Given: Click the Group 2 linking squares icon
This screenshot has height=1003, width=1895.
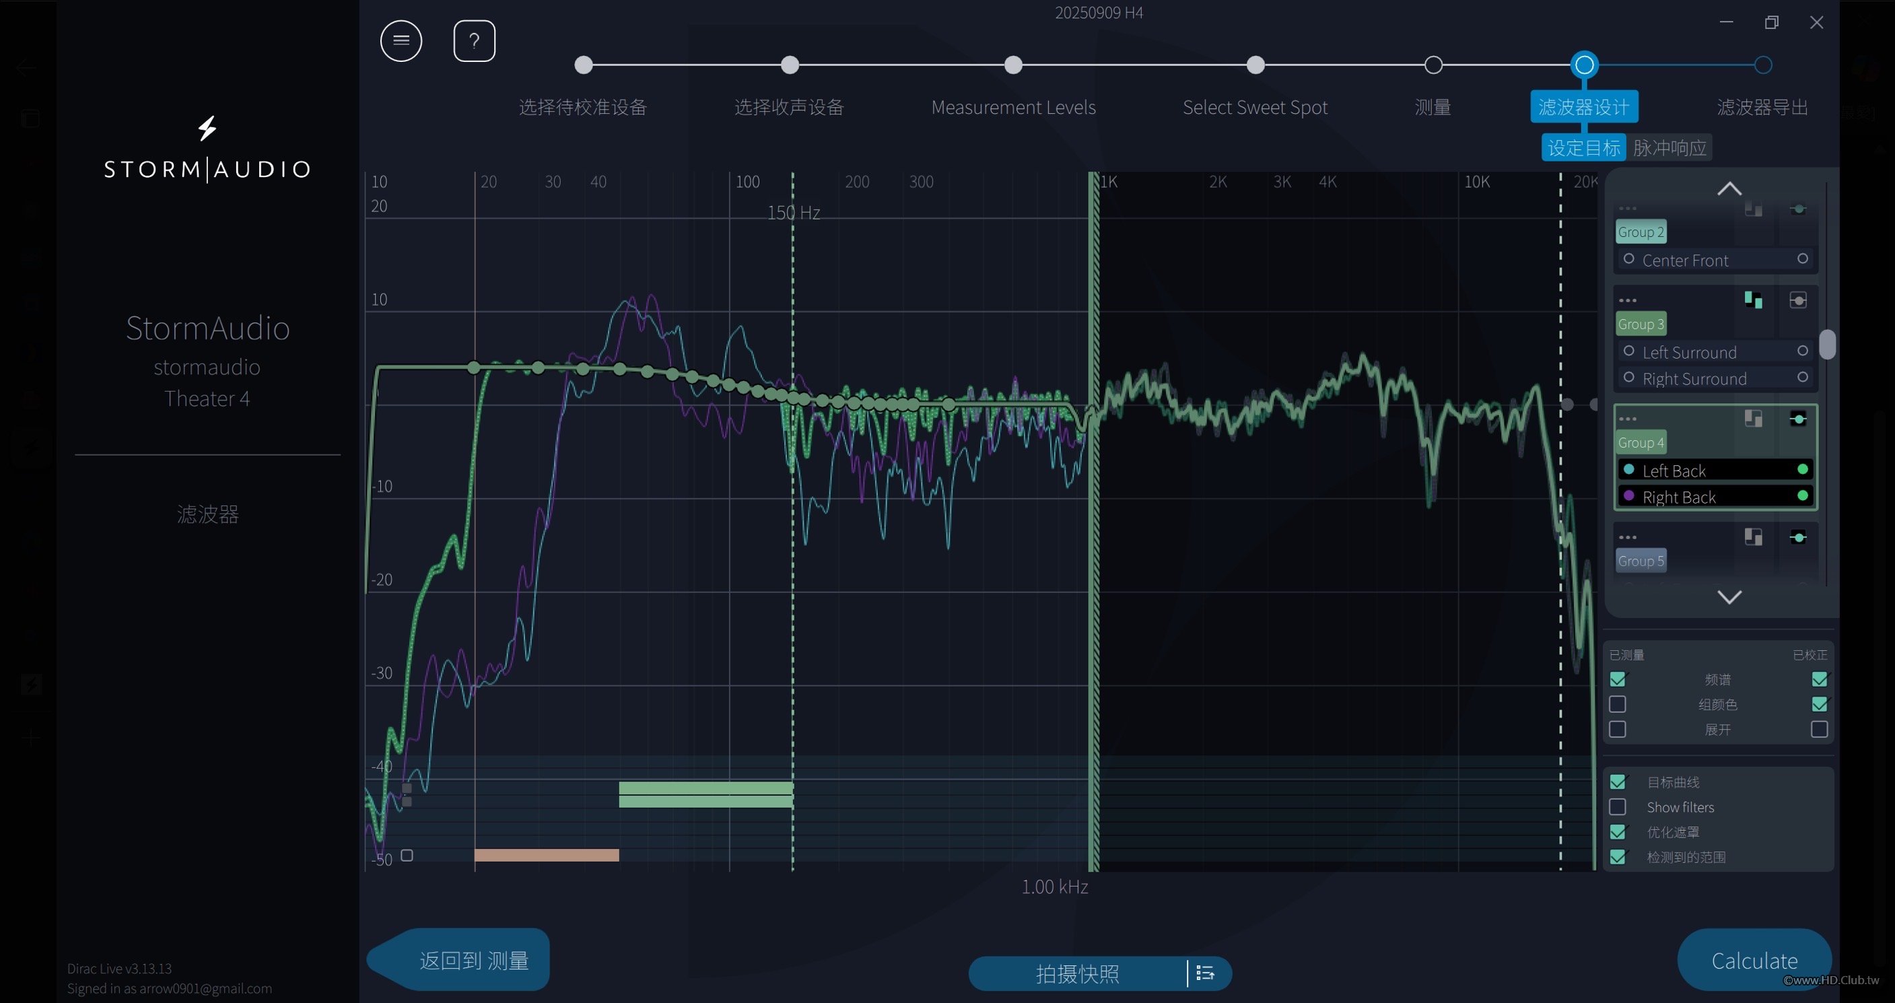Looking at the screenshot, I should 1753,210.
